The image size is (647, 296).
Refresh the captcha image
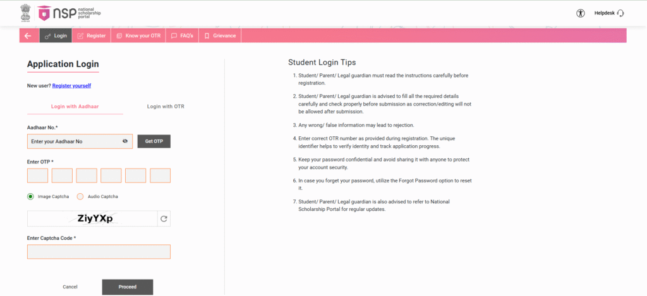[x=164, y=218]
